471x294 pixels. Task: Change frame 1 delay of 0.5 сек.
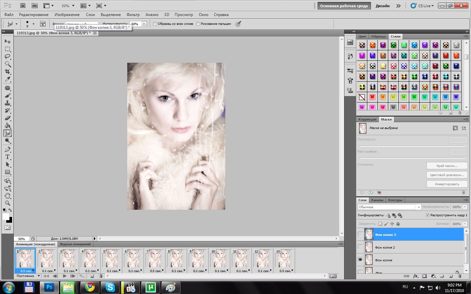[x=26, y=271]
